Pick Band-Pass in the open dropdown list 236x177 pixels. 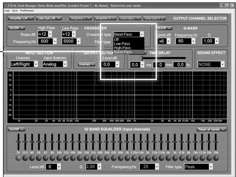coord(129,52)
